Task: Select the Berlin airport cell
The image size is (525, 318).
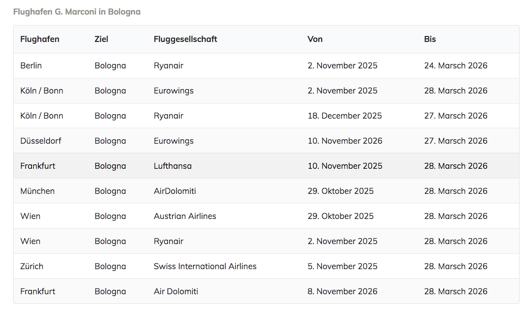Action: point(31,66)
